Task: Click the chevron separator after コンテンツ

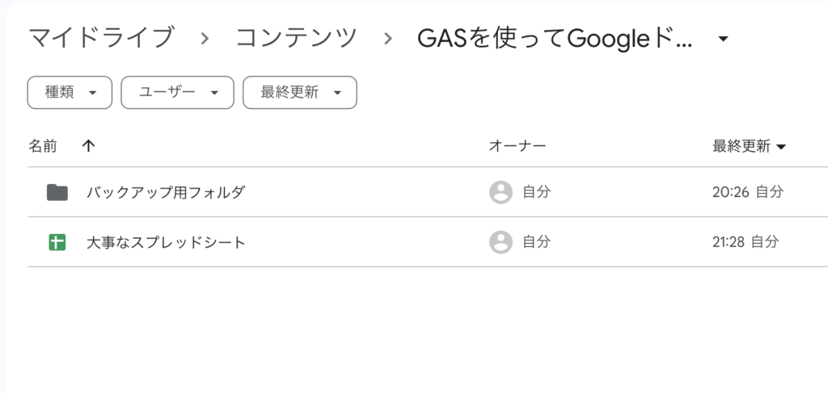Action: [389, 38]
